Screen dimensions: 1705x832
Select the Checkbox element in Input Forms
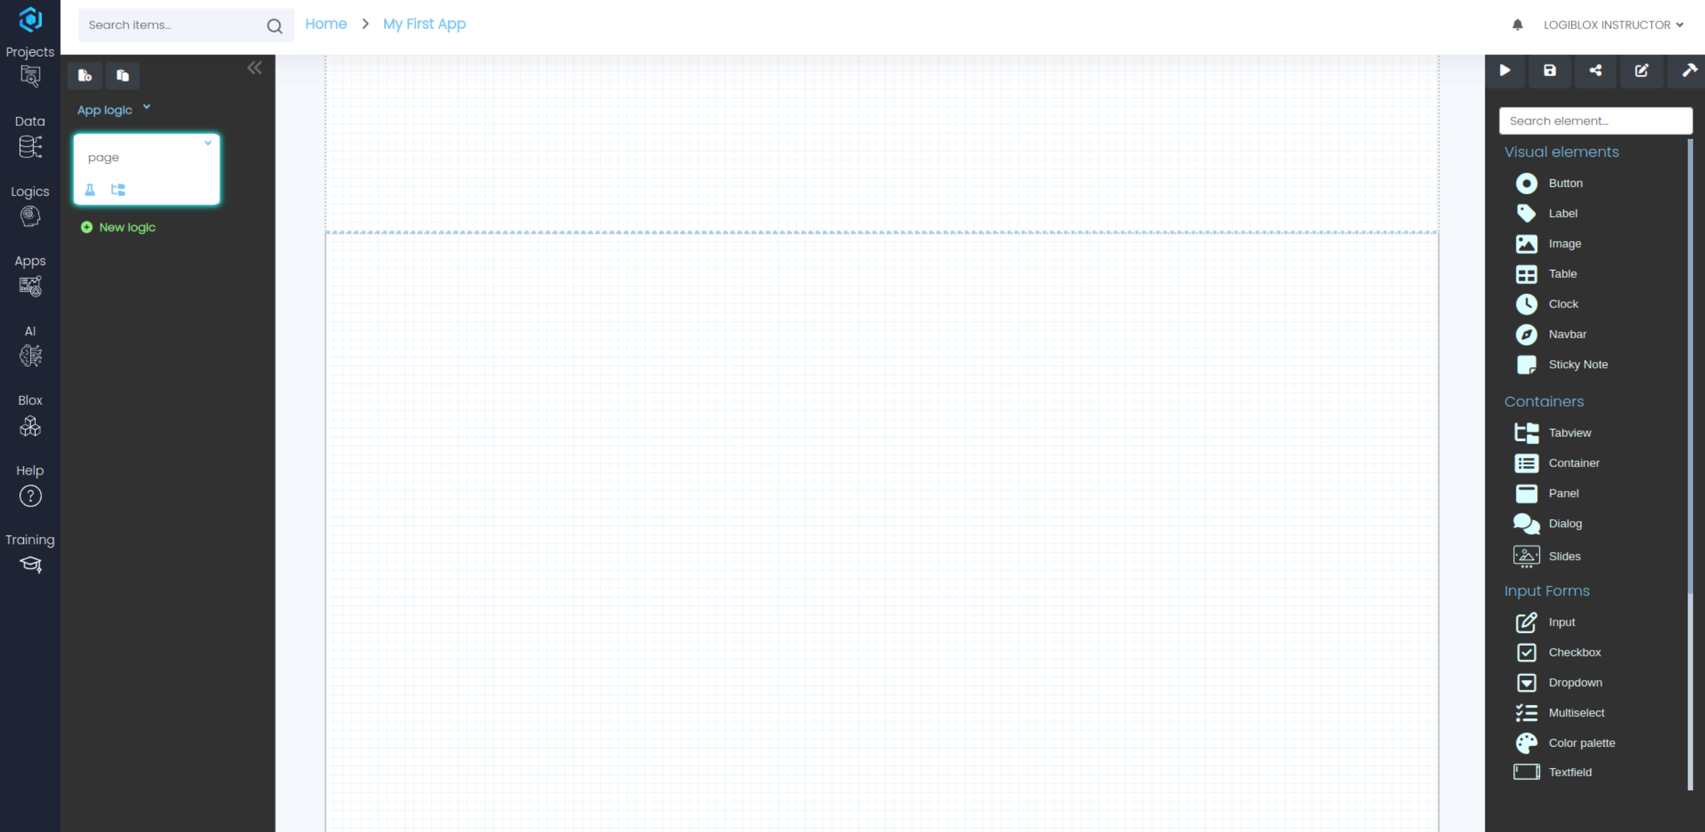tap(1574, 652)
